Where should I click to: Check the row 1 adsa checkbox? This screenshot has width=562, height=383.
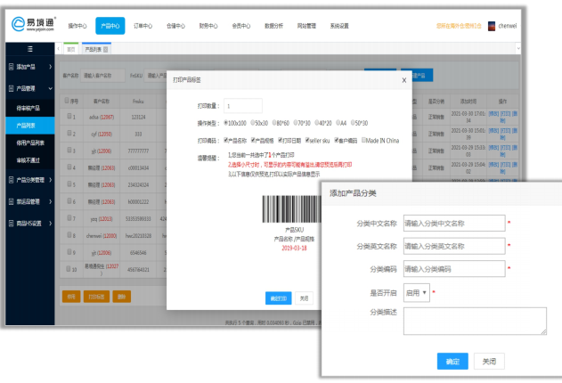pyautogui.click(x=70, y=116)
